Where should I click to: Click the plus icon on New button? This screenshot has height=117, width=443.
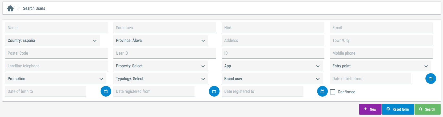tap(365, 109)
